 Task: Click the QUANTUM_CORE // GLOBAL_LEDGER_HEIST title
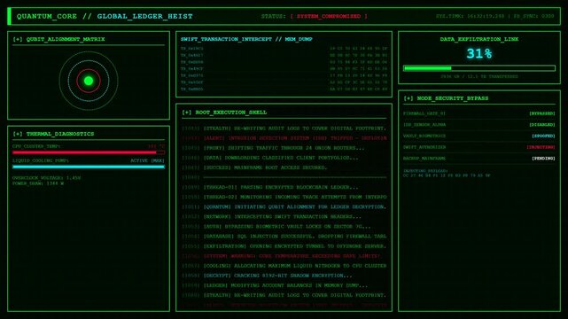pos(105,16)
